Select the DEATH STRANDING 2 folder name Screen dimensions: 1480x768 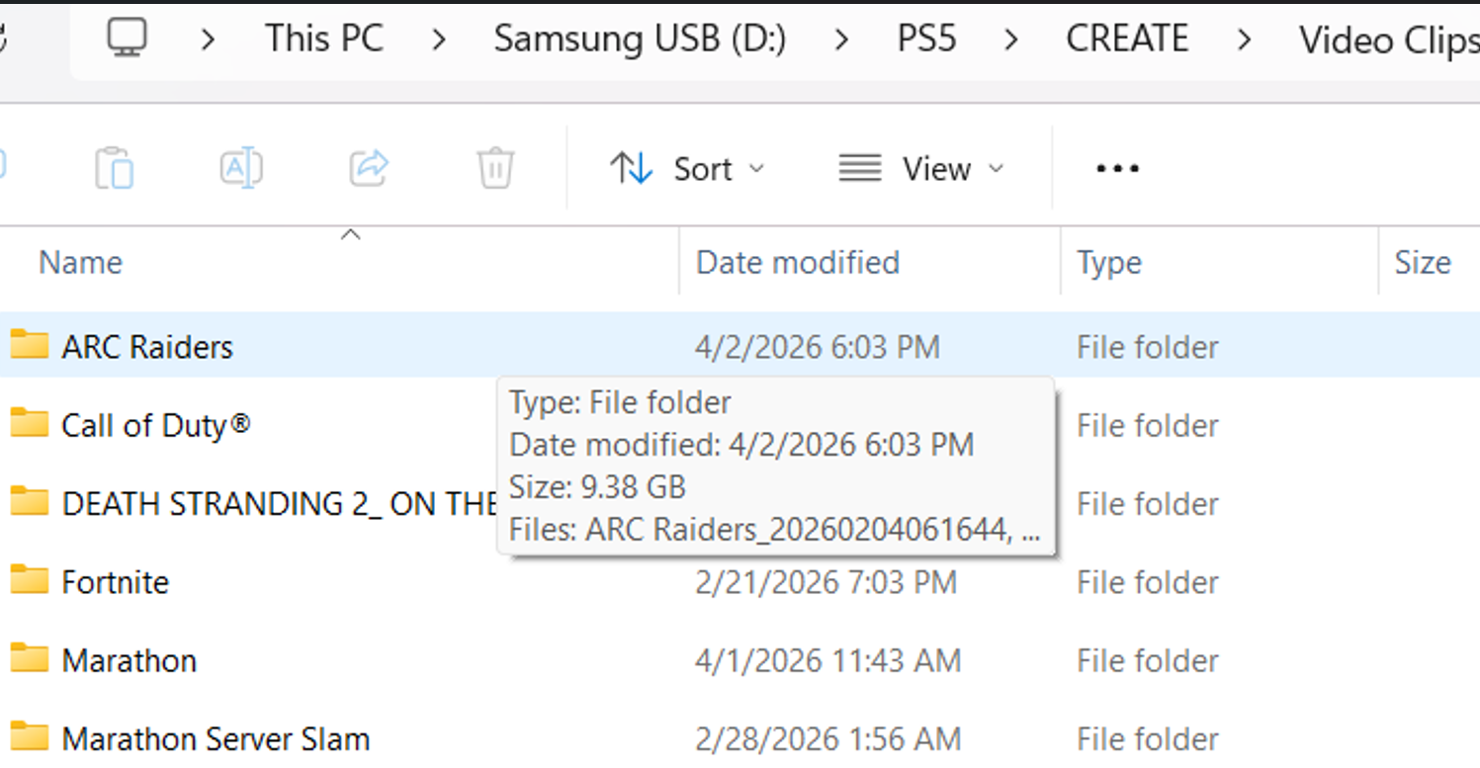pyautogui.click(x=279, y=504)
